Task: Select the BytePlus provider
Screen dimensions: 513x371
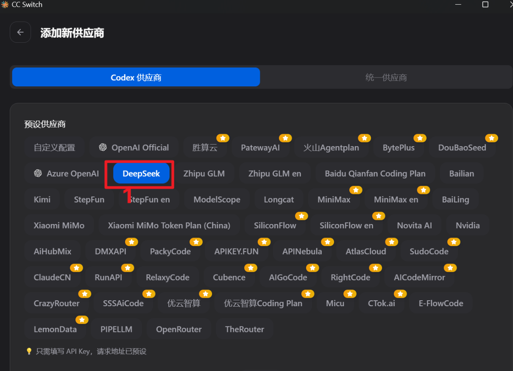Action: coord(399,147)
